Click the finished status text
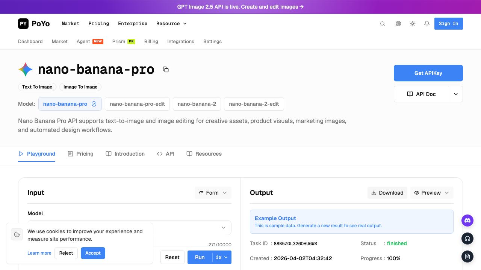481x270 pixels. click(x=397, y=243)
